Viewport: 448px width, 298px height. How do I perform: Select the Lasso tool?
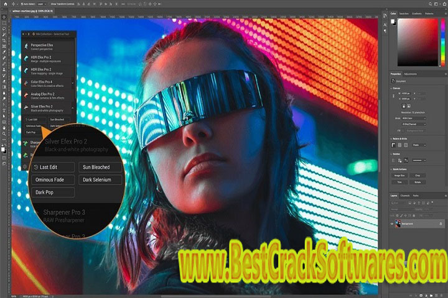tap(4, 29)
